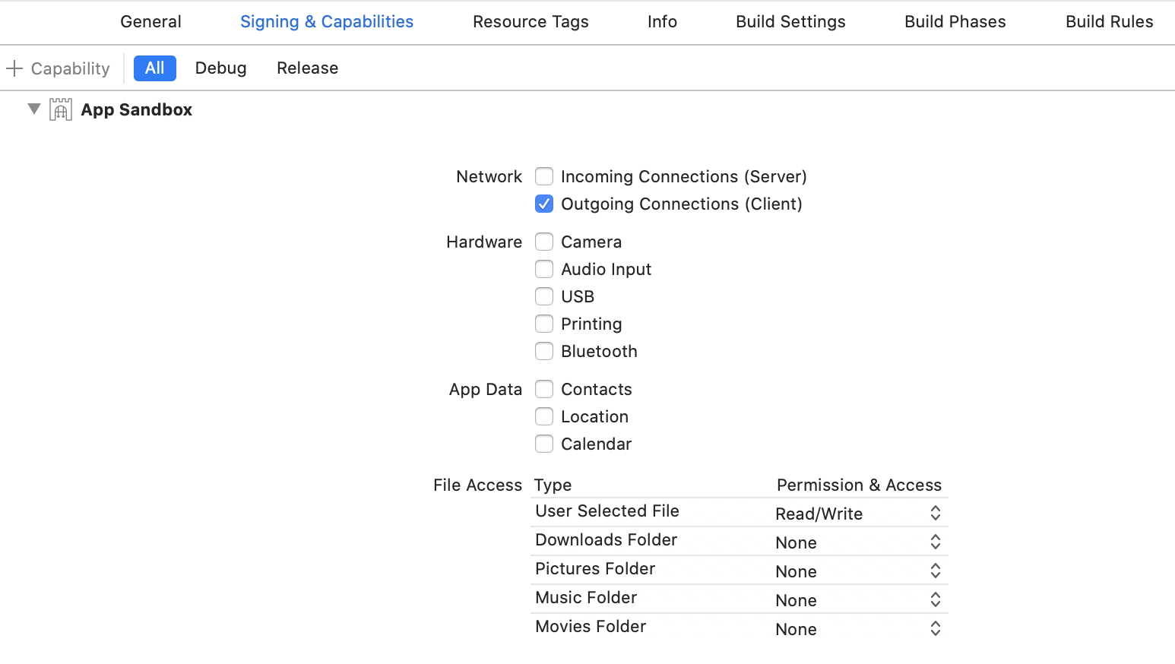Select the Release configuration filter

308,68
